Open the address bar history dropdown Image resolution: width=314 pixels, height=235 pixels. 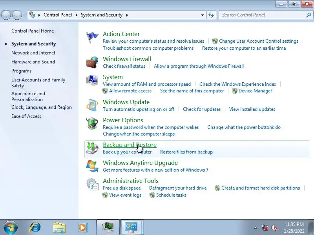(x=202, y=15)
